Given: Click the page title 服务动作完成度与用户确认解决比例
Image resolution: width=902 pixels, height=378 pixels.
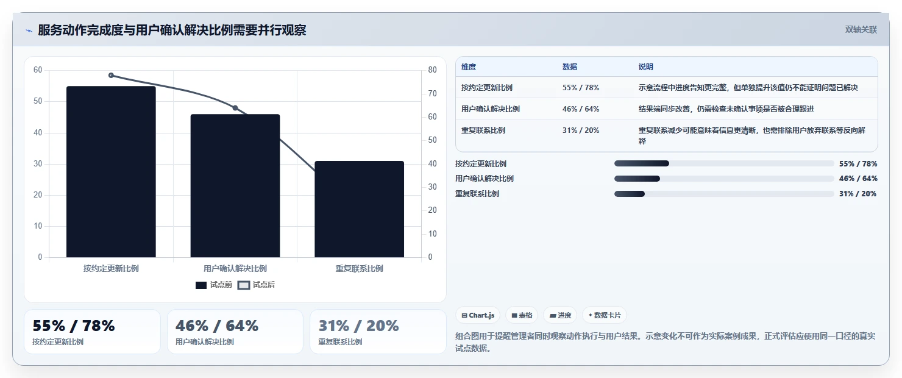Looking at the screenshot, I should click(x=172, y=30).
